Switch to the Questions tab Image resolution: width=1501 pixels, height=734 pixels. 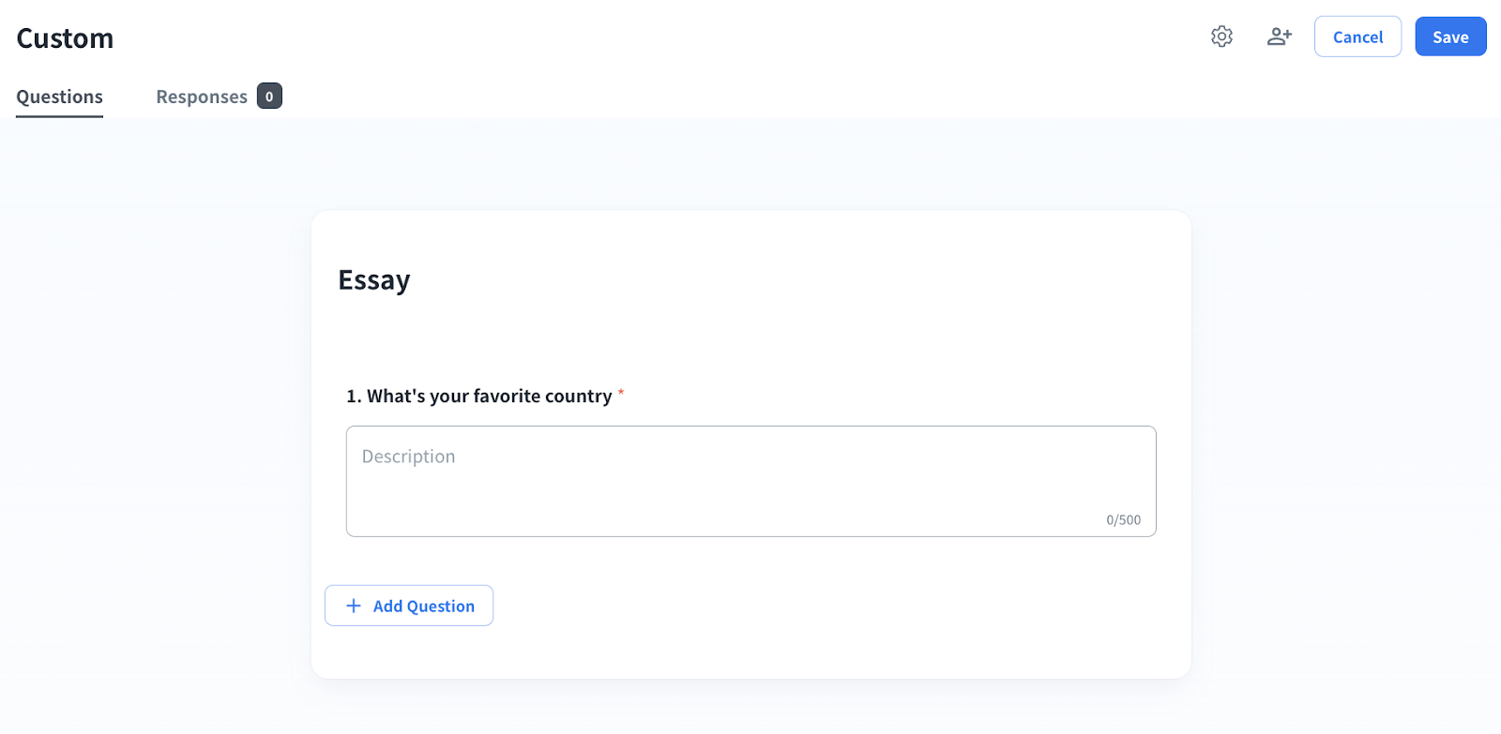coord(59,97)
